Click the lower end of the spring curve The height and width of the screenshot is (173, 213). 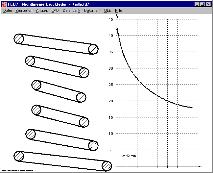[192, 107]
